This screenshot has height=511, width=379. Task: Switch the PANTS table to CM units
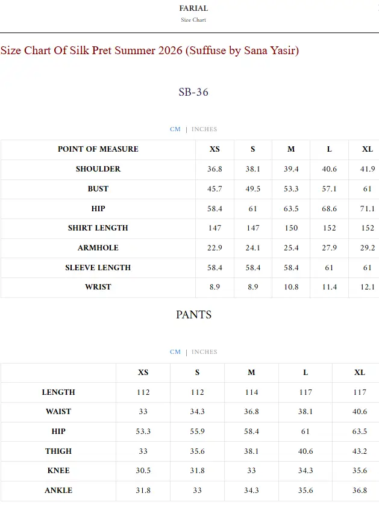click(x=175, y=352)
